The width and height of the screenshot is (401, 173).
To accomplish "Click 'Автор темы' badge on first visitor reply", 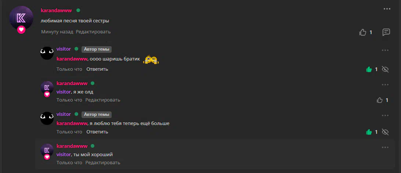I will point(97,49).
